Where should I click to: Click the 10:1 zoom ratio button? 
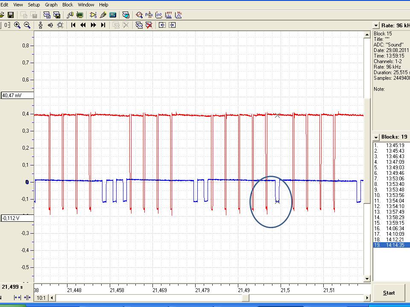pyautogui.click(x=41, y=298)
